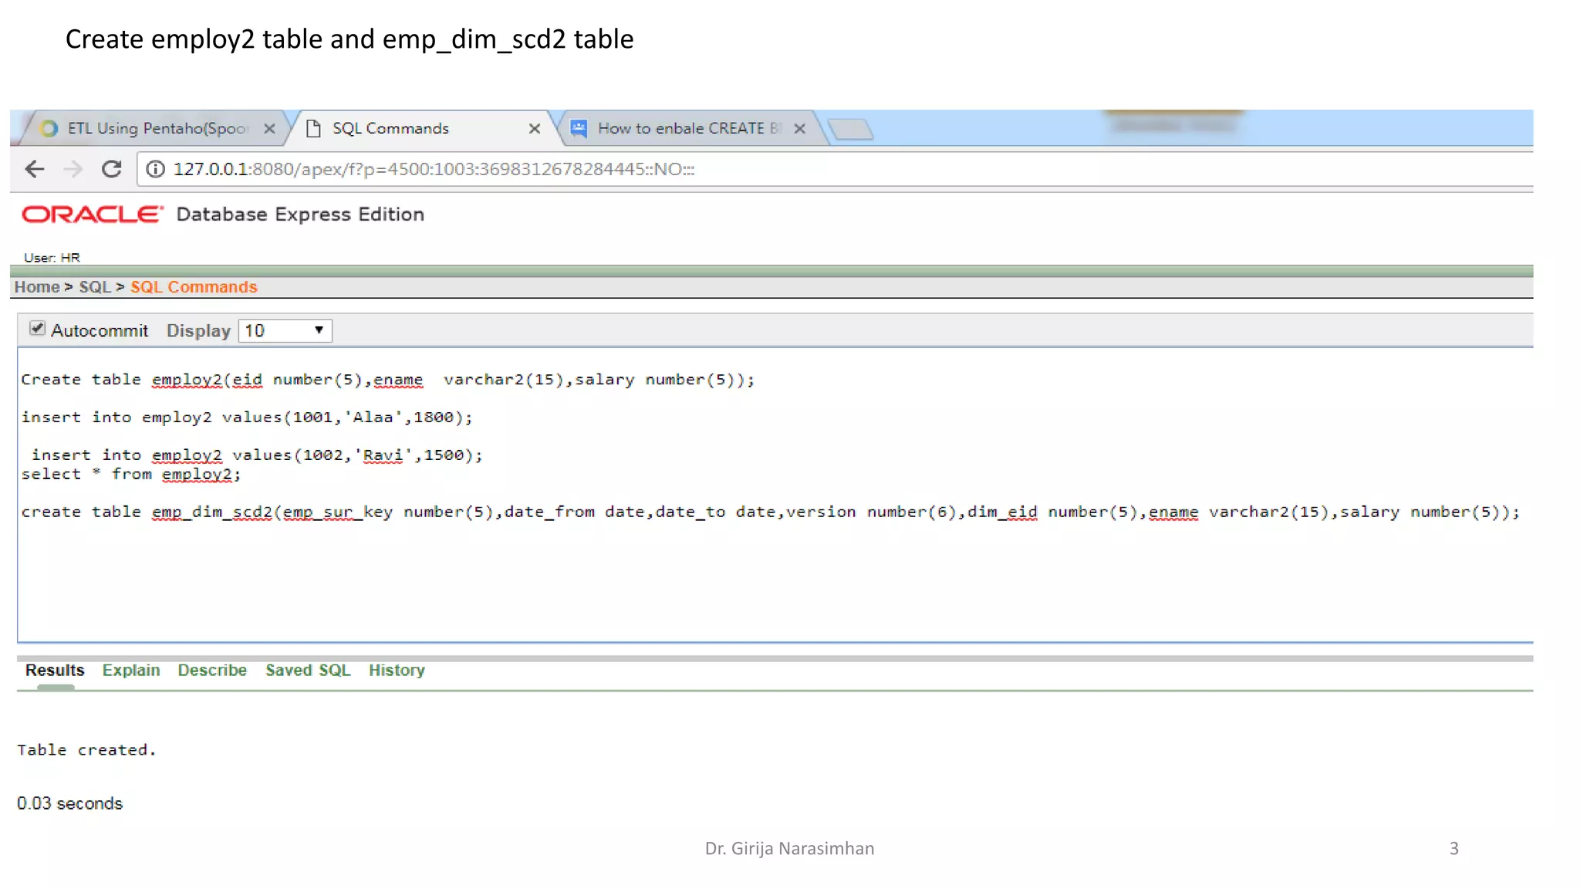Toggle the Autocommit checkbox
This screenshot has width=1580, height=889.
pos(37,329)
